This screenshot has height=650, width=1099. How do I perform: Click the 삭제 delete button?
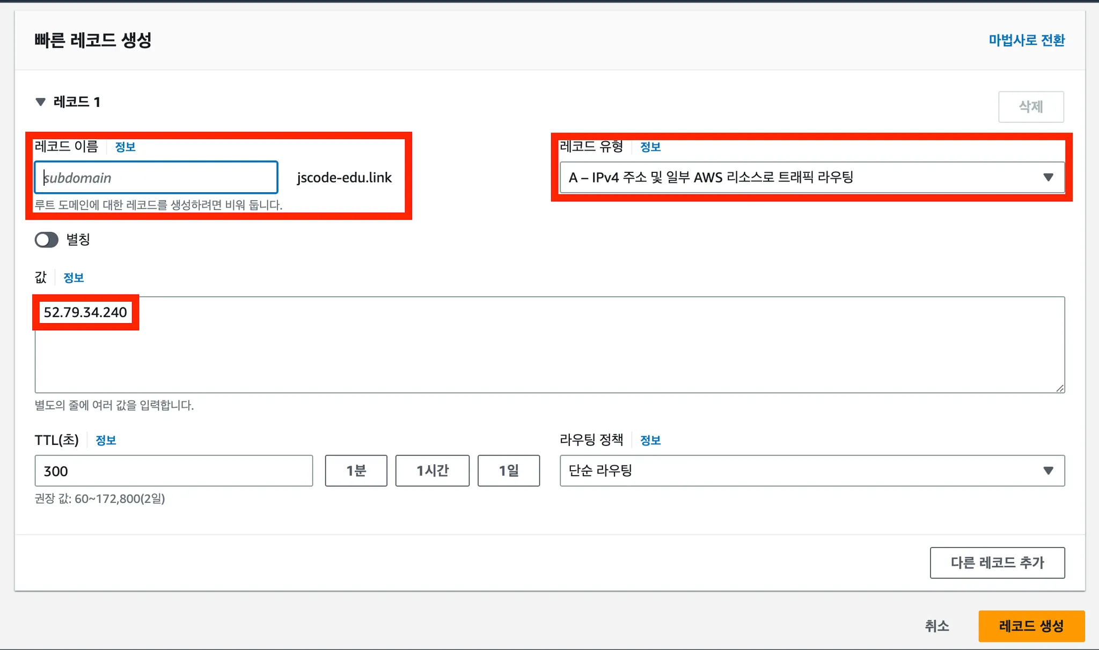[1030, 106]
